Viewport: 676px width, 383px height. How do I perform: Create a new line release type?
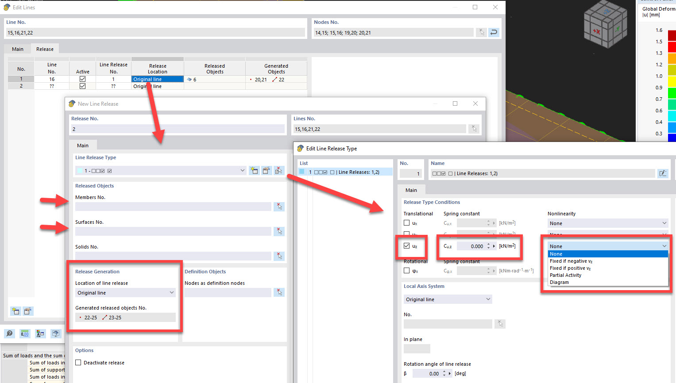click(x=255, y=170)
